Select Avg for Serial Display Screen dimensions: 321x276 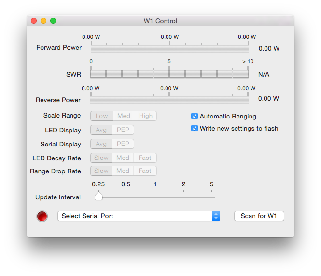click(101, 144)
